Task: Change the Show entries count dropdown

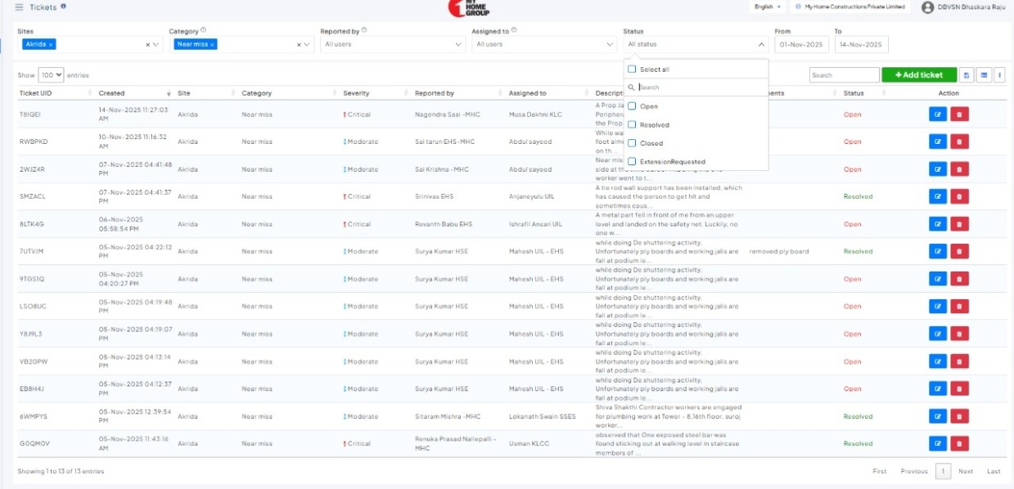Action: click(x=51, y=75)
